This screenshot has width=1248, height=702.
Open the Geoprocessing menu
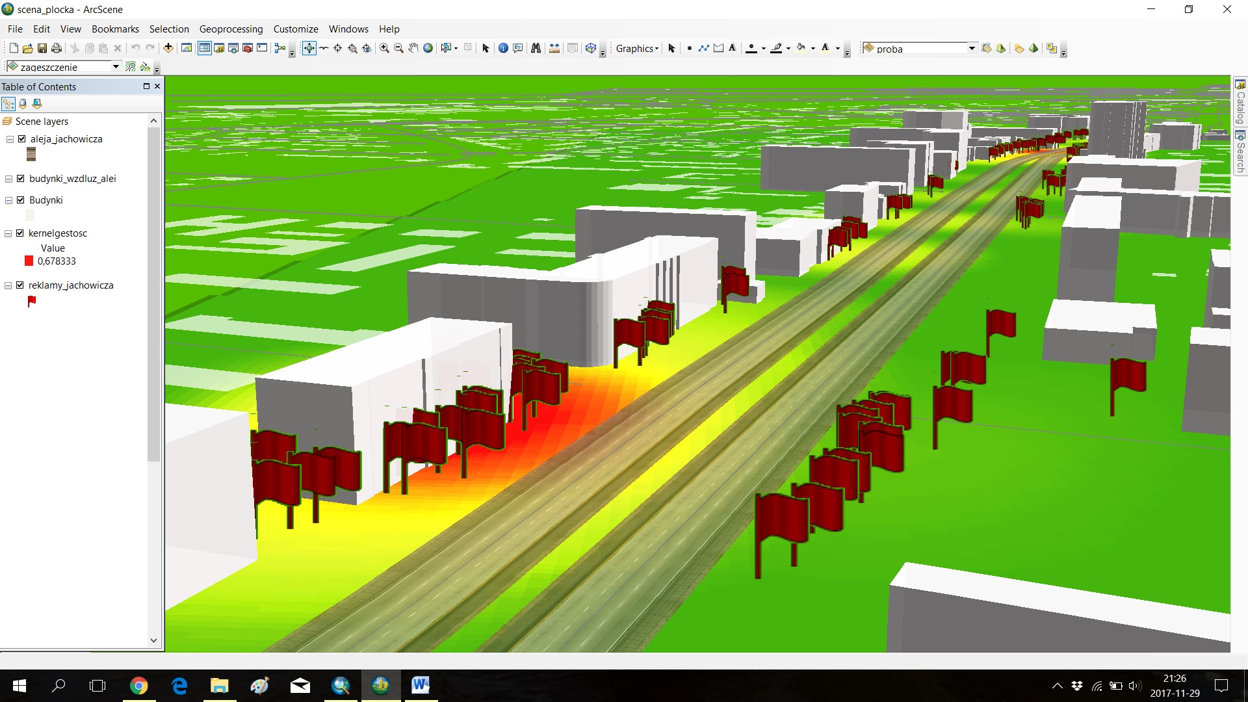click(231, 29)
